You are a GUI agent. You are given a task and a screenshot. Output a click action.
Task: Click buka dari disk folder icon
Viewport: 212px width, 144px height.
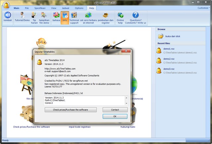click(x=161, y=36)
